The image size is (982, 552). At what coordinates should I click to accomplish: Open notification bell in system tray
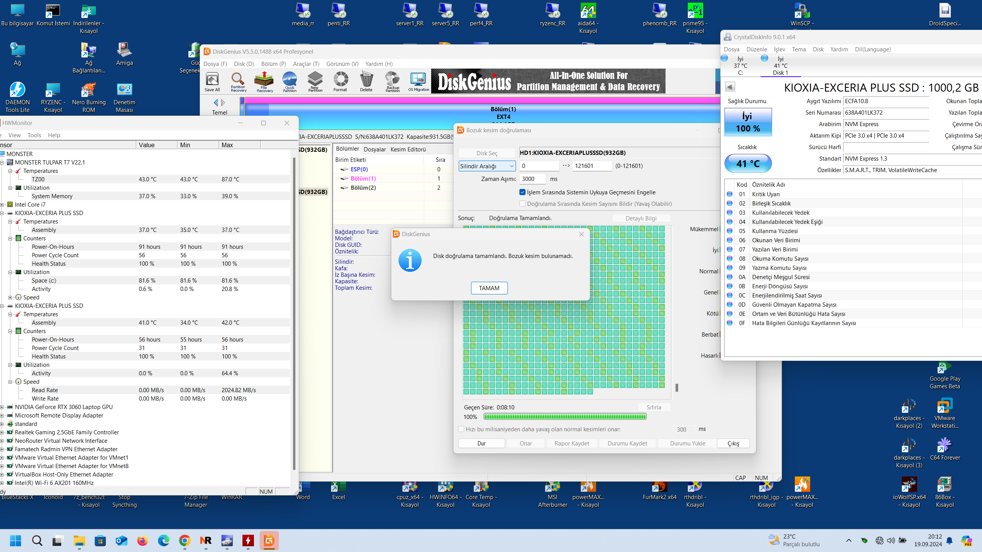coord(949,540)
